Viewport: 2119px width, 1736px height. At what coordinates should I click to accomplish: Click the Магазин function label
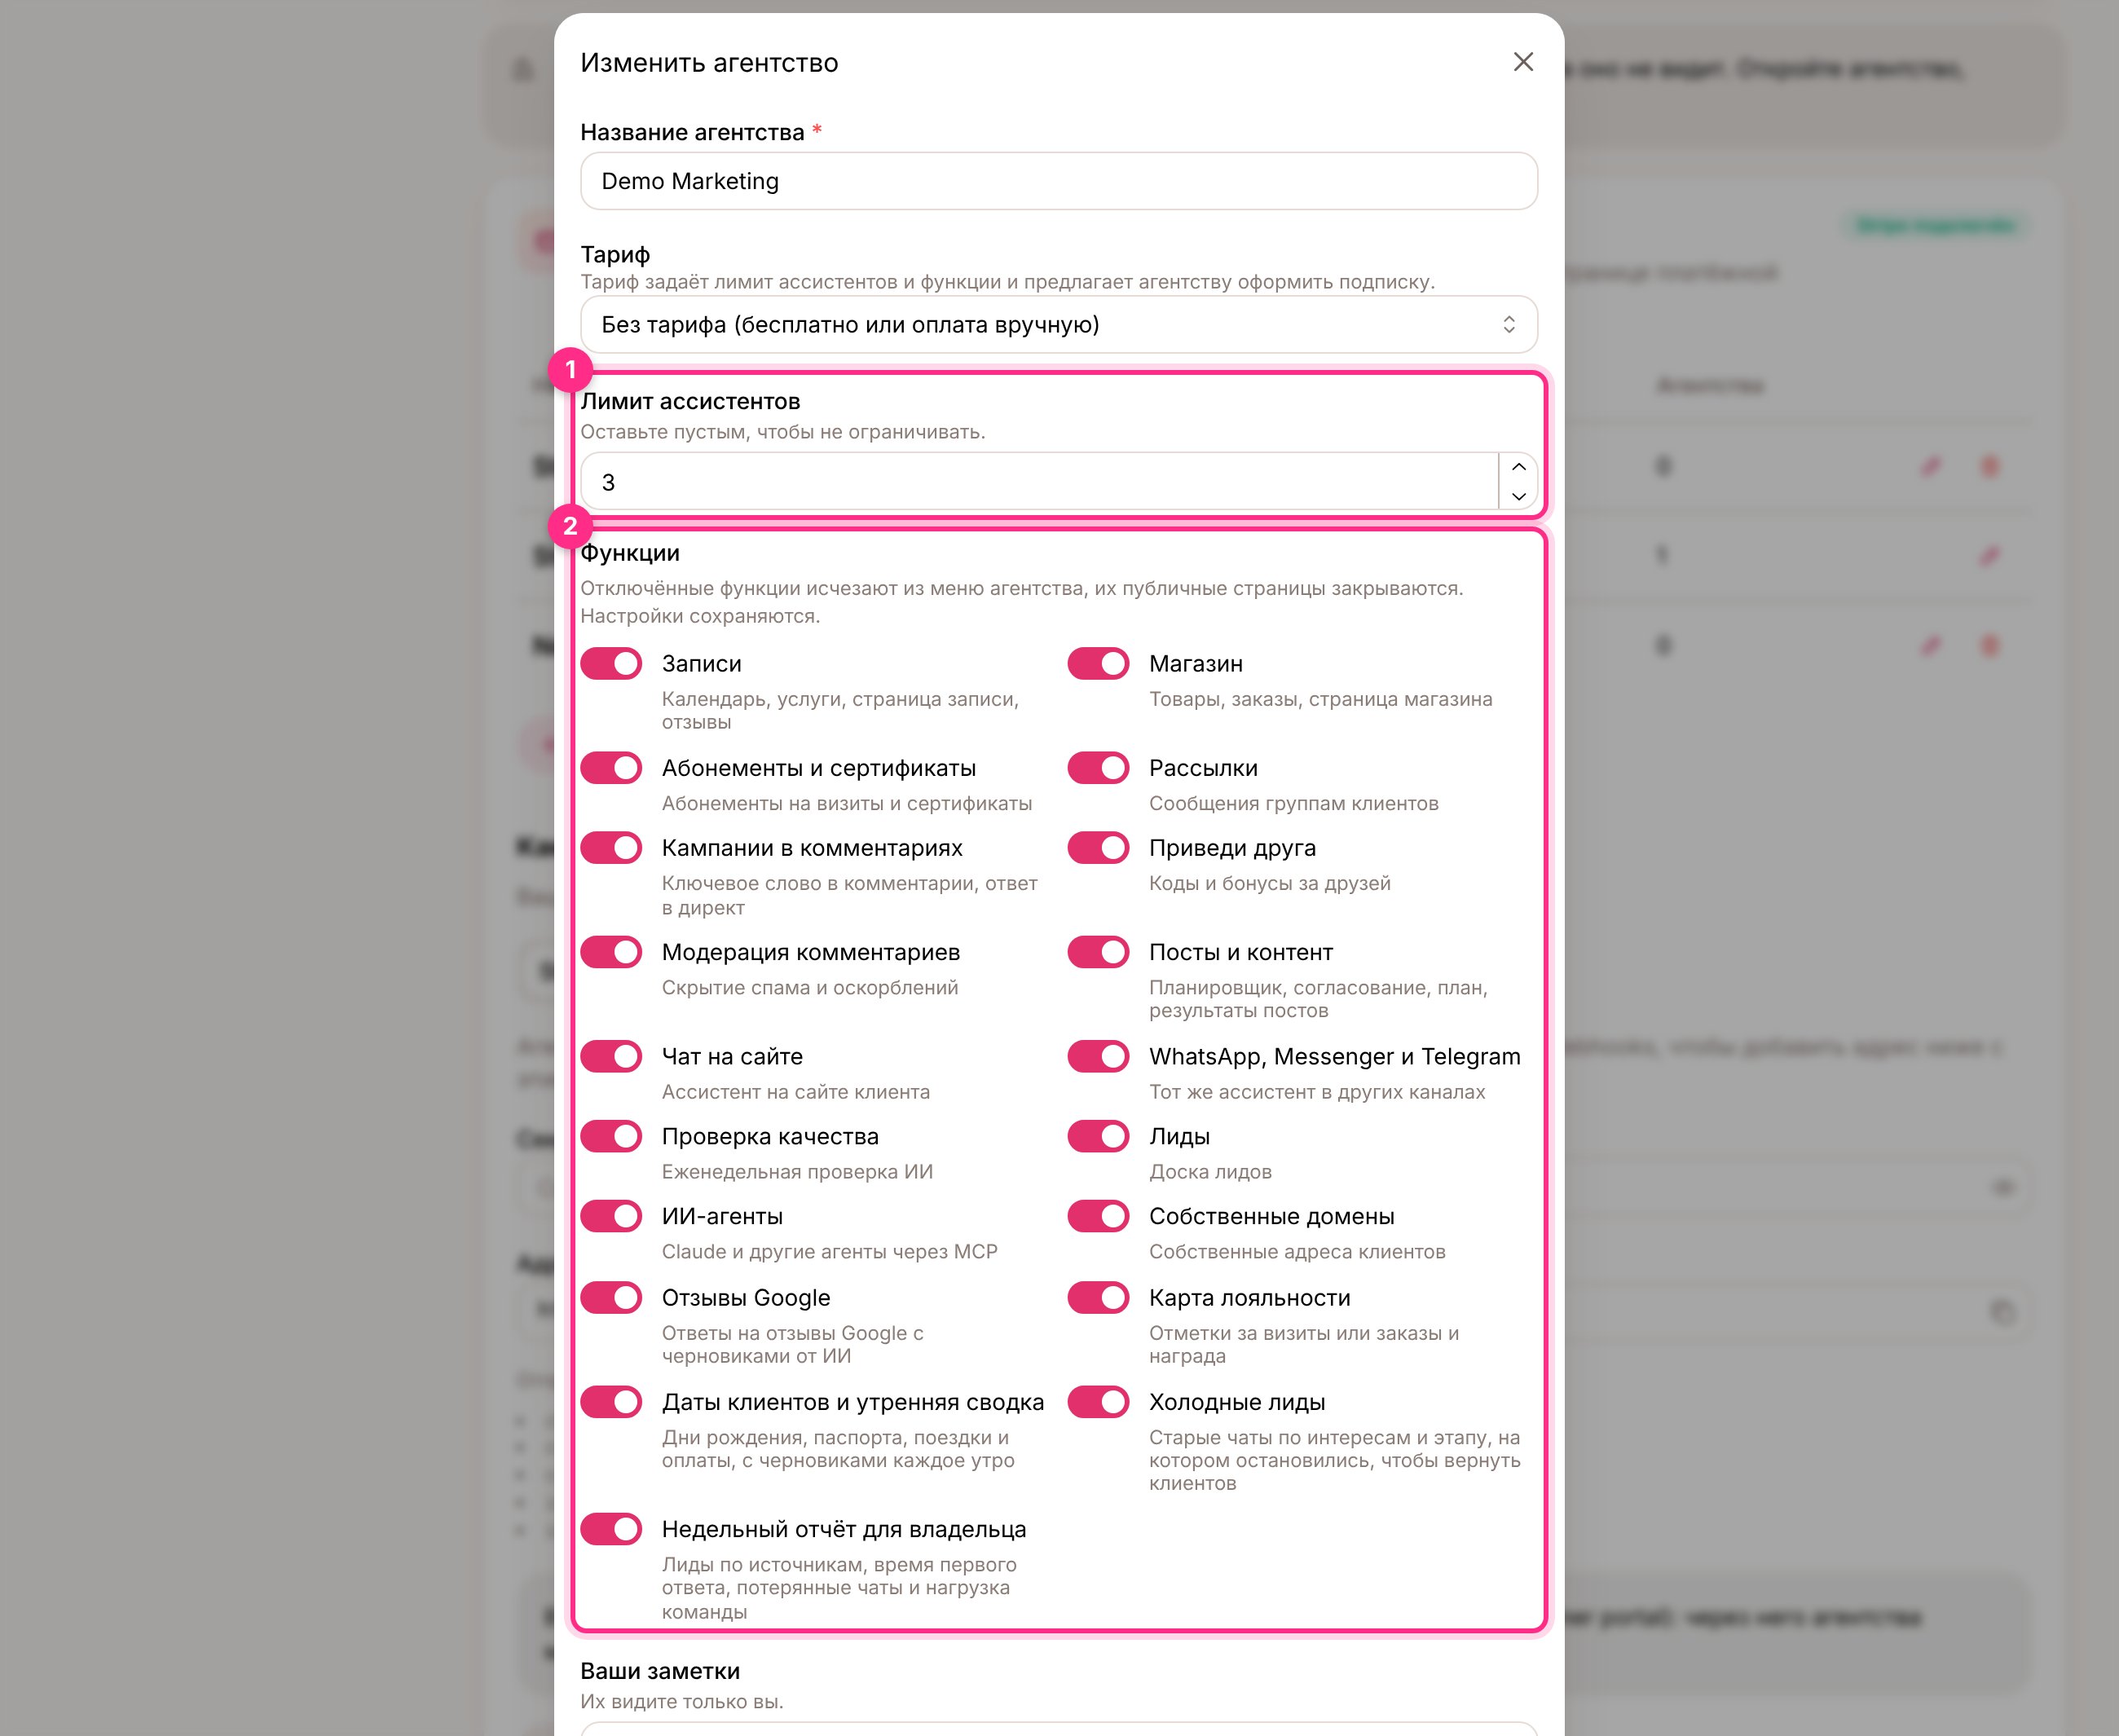pyautogui.click(x=1195, y=664)
